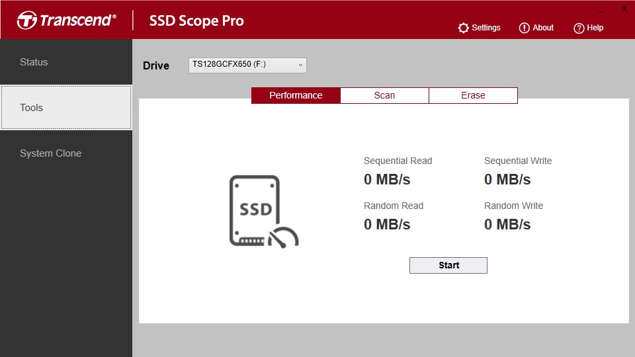
Task: Open the Status section in sidebar
Action: (66, 62)
